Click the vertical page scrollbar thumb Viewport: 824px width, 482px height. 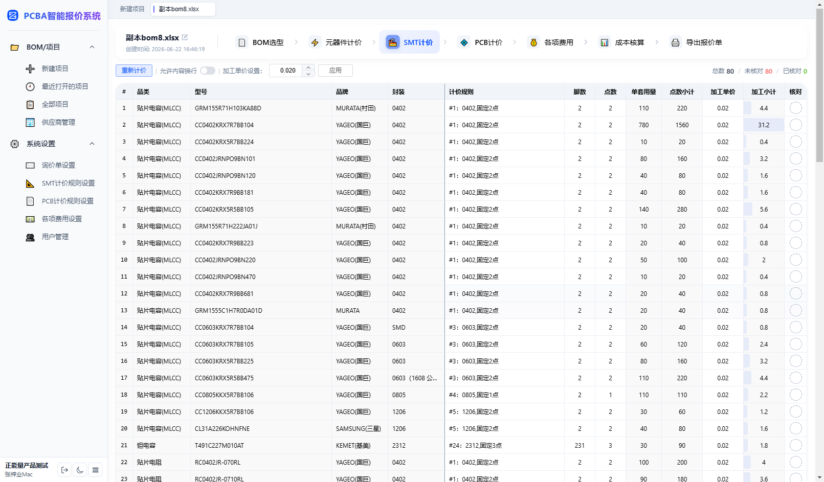tap(819, 85)
